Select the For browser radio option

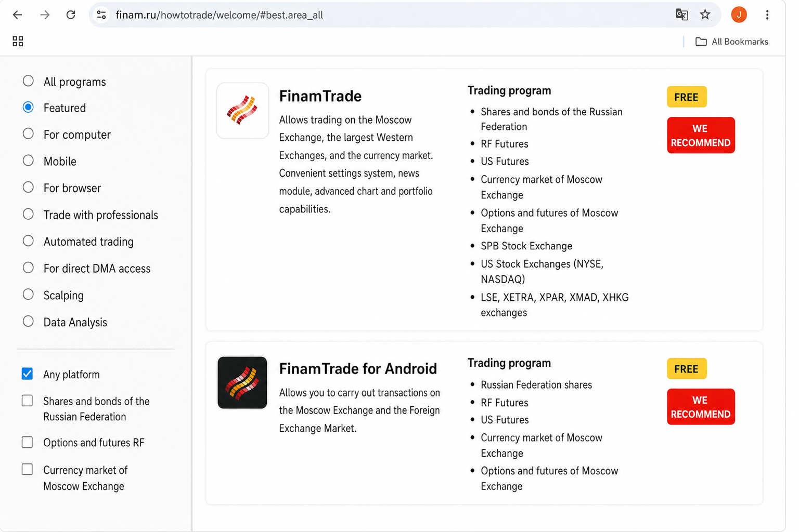pos(28,188)
